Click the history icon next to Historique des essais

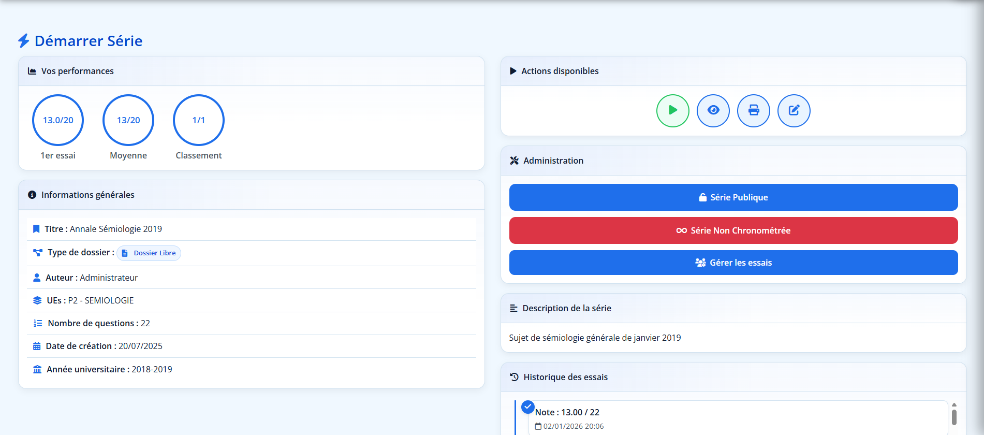coord(514,377)
